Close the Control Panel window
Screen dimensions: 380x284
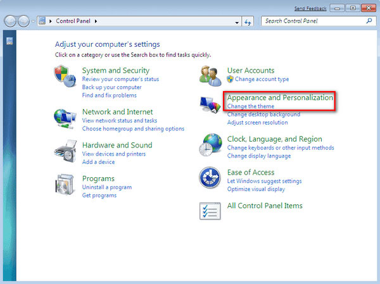tap(369, 8)
